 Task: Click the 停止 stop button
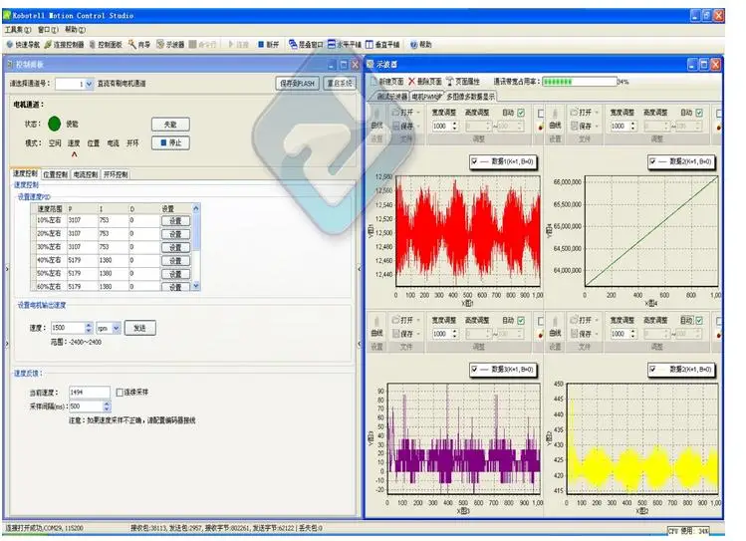point(170,142)
